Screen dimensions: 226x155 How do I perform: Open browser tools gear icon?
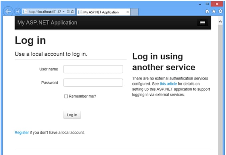point(220,11)
